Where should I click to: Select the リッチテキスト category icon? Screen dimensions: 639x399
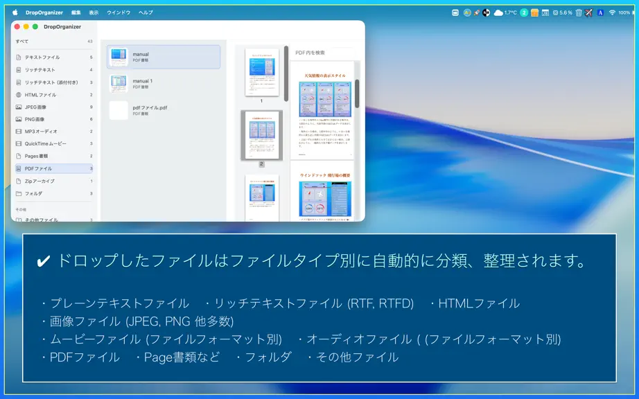pos(18,70)
